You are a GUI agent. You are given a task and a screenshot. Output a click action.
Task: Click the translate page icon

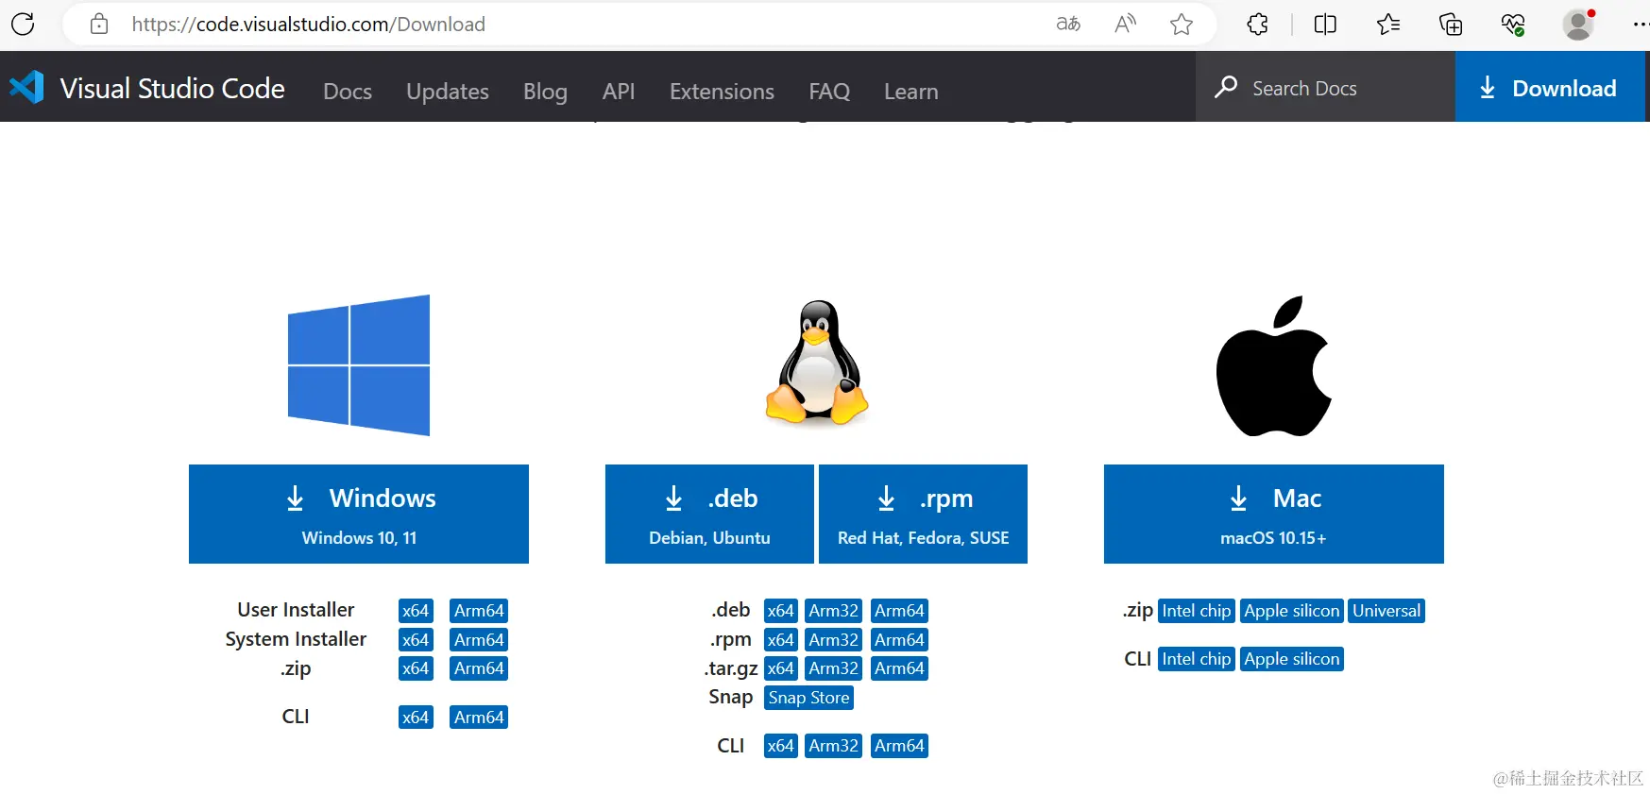(x=1068, y=24)
